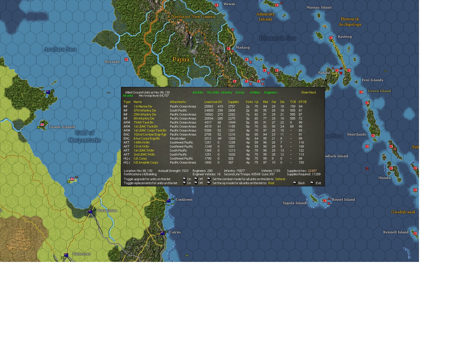The width and height of the screenshot is (470, 350).
Task: Open the 102nd Combat Engr Rgt unit
Action: point(150,134)
